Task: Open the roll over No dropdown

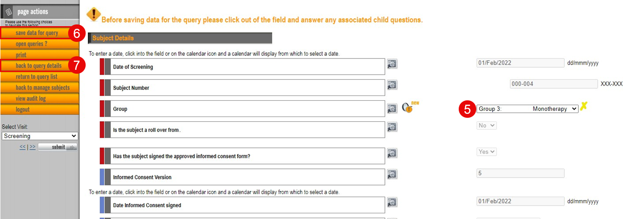Action: (x=487, y=126)
